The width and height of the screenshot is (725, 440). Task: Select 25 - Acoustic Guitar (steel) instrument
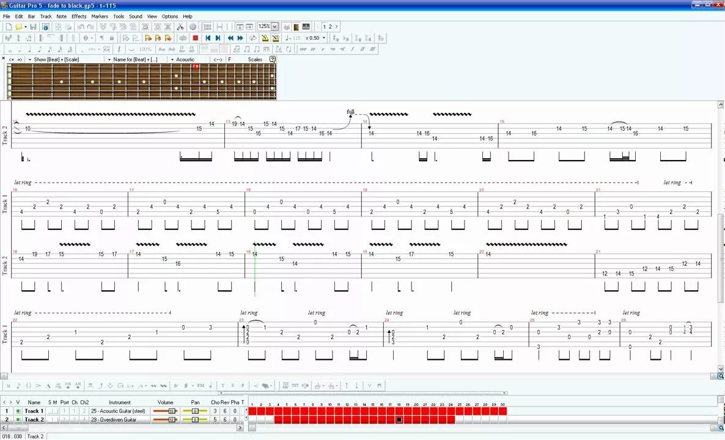(118, 411)
